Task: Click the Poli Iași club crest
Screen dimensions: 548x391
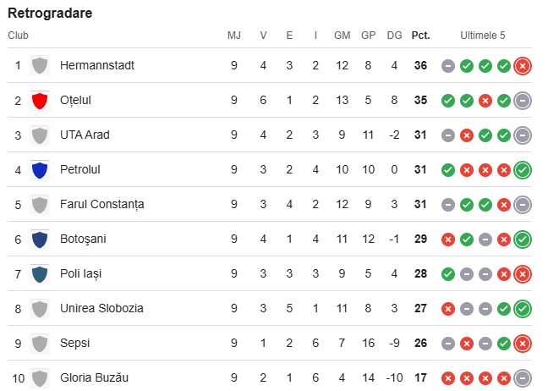Action: pos(39,274)
